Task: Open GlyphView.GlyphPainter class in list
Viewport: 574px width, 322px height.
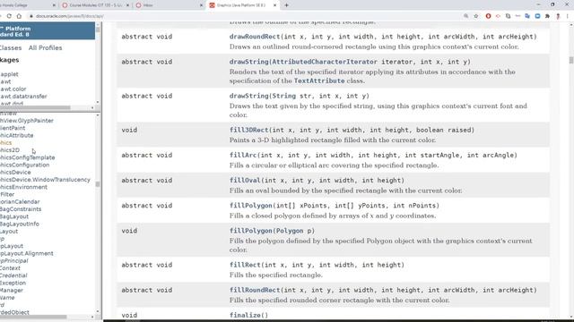Action: click(27, 121)
